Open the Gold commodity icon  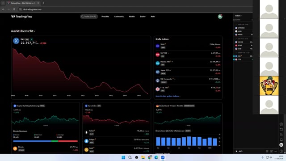tap(86, 150)
